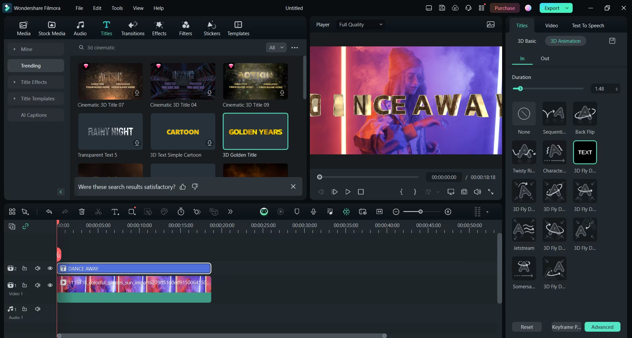The height and width of the screenshot is (338, 632).
Task: Open the Full Quality playback dropdown
Action: [361, 25]
